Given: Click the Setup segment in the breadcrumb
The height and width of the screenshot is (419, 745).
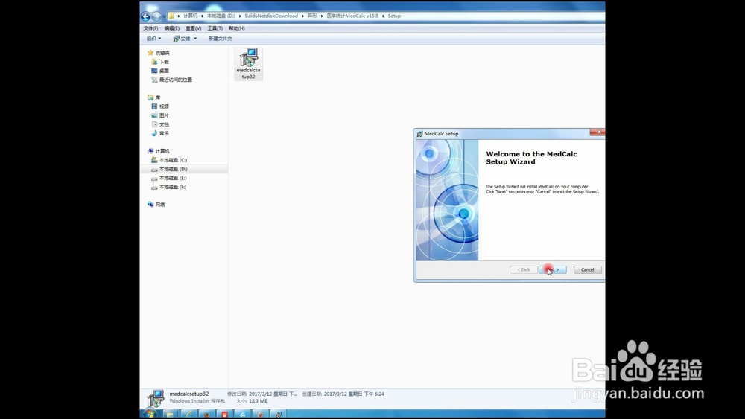Looking at the screenshot, I should pyautogui.click(x=394, y=16).
